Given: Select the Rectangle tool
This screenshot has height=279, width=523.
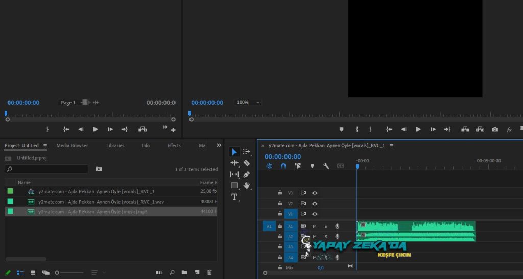Looking at the screenshot, I should coord(234,185).
